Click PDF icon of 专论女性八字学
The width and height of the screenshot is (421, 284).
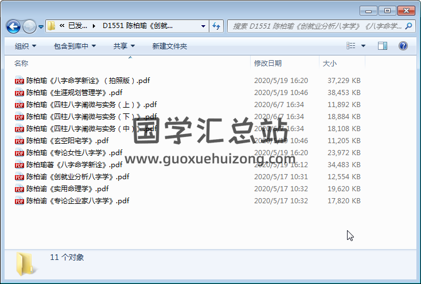tap(20, 153)
